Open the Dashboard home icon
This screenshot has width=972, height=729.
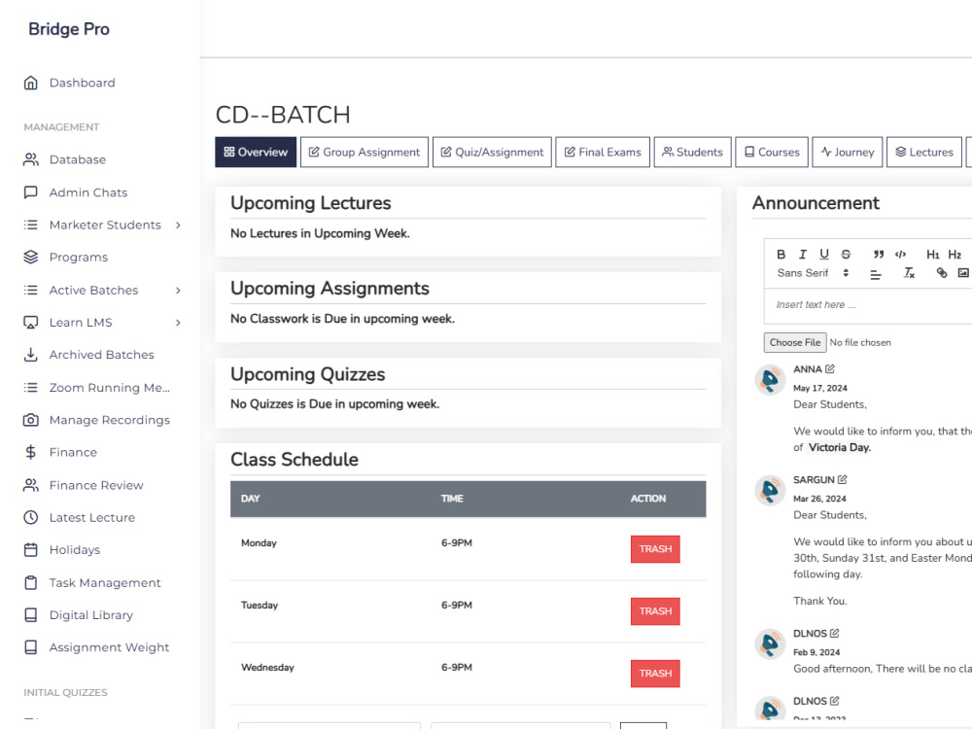(x=30, y=83)
